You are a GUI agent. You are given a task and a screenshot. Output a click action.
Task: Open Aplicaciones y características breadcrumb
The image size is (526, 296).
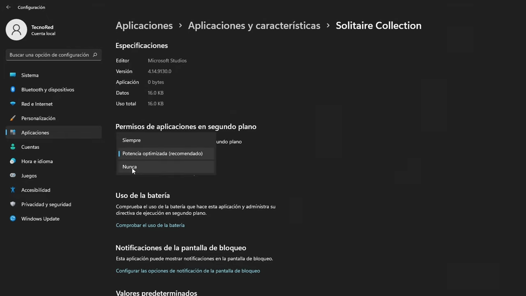point(254,25)
